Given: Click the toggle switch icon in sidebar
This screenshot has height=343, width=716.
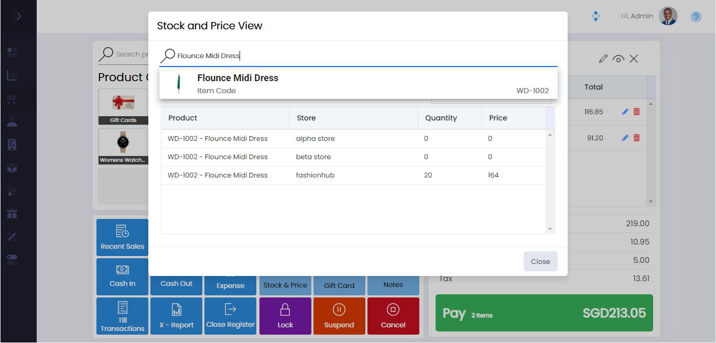Looking at the screenshot, I should click(12, 259).
